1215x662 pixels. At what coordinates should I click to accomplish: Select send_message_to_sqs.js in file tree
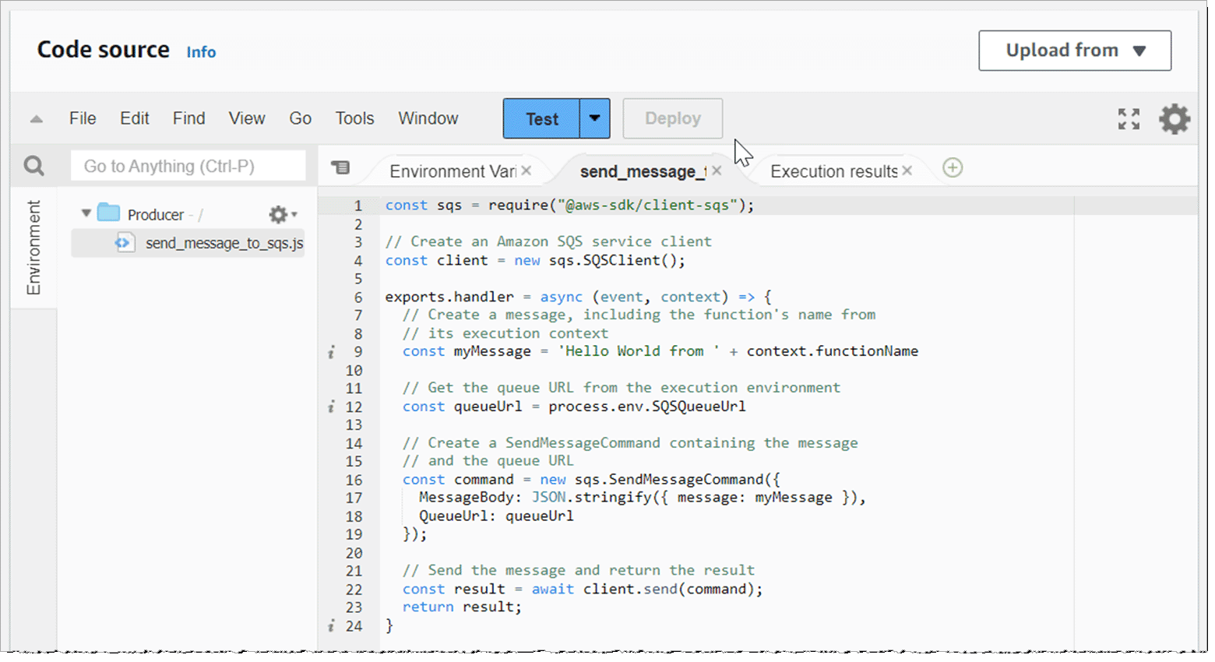click(188, 243)
